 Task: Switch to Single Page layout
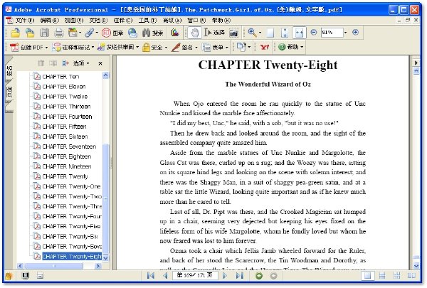point(367,276)
